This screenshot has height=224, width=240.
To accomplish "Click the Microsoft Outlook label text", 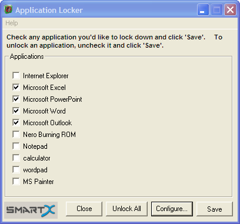I will pos(48,123).
